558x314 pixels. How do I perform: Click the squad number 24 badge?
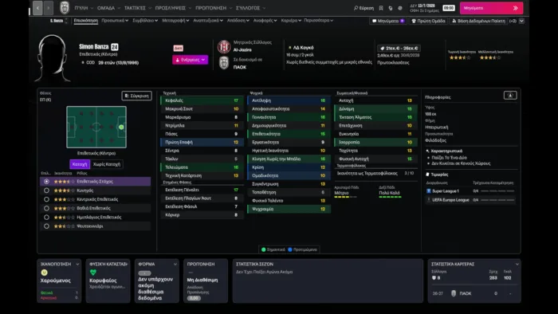[x=115, y=46]
